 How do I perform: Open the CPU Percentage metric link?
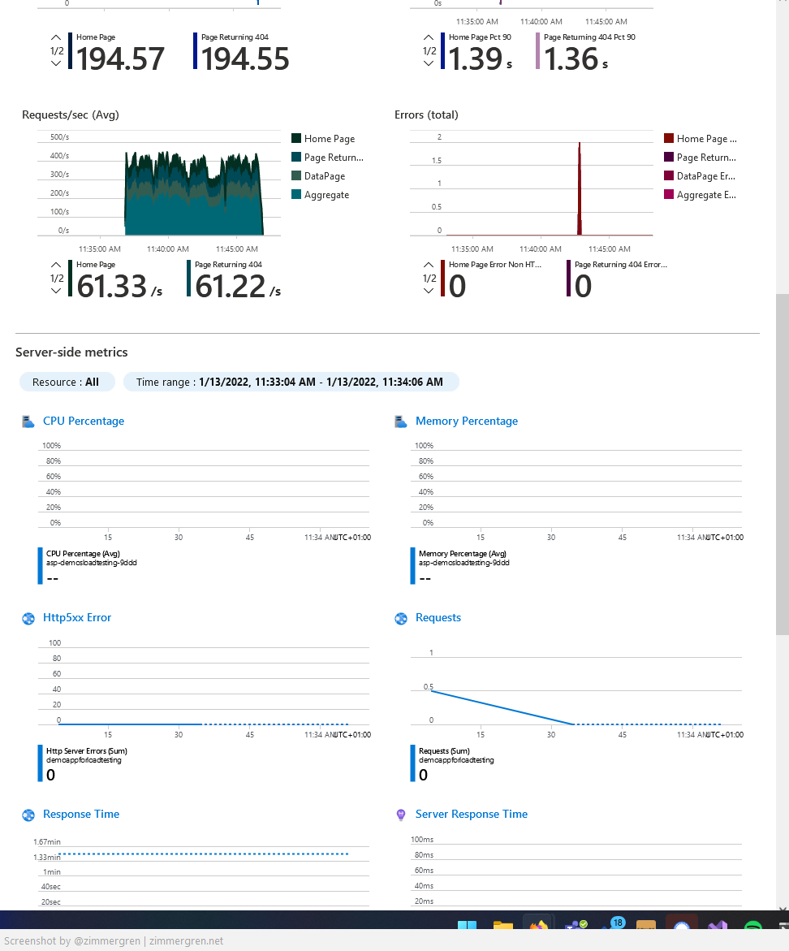pos(84,421)
